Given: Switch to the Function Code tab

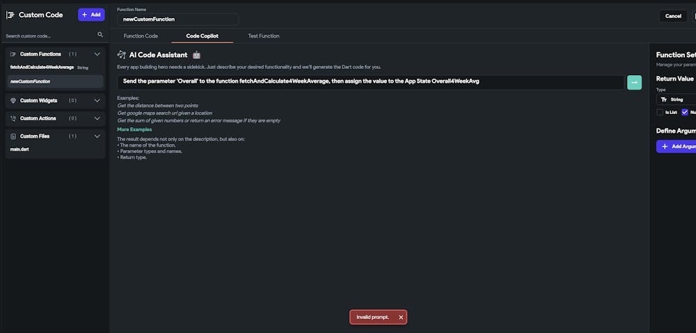Looking at the screenshot, I should coord(141,36).
